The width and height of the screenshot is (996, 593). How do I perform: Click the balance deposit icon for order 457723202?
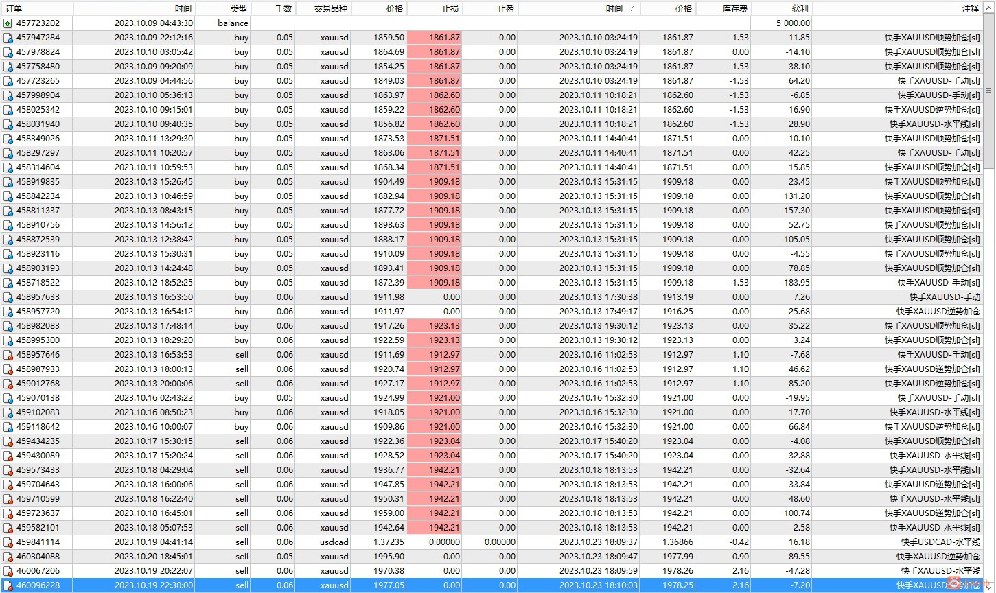[x=8, y=23]
